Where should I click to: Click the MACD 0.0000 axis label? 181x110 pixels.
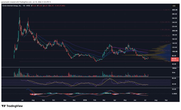click(x=174, y=94)
